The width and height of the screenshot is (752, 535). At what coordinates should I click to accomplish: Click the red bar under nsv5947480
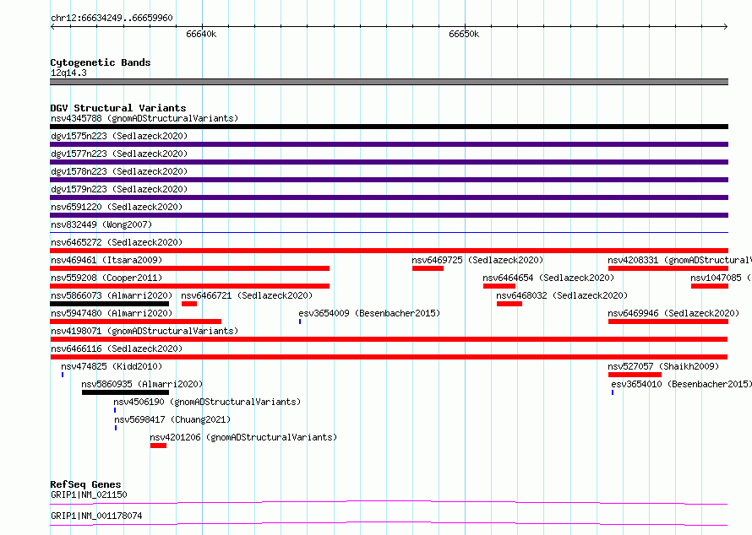pyautogui.click(x=136, y=322)
